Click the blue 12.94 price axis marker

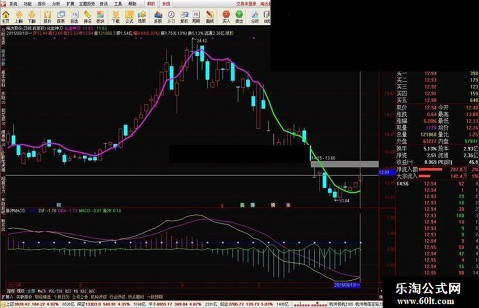click(x=387, y=172)
